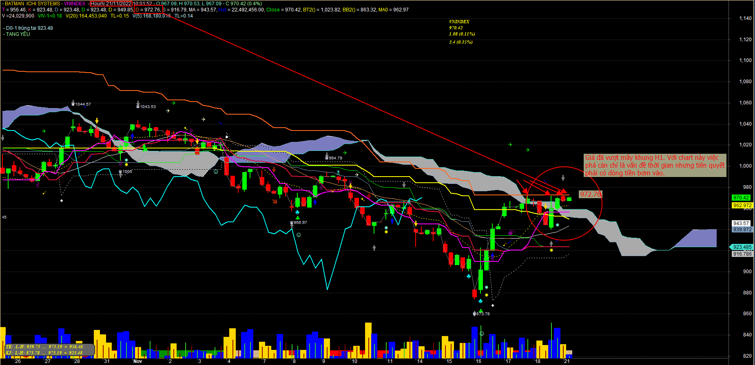Click the "BT2() = 1,023.82" band value
The image size is (755, 365).
tap(321, 10)
